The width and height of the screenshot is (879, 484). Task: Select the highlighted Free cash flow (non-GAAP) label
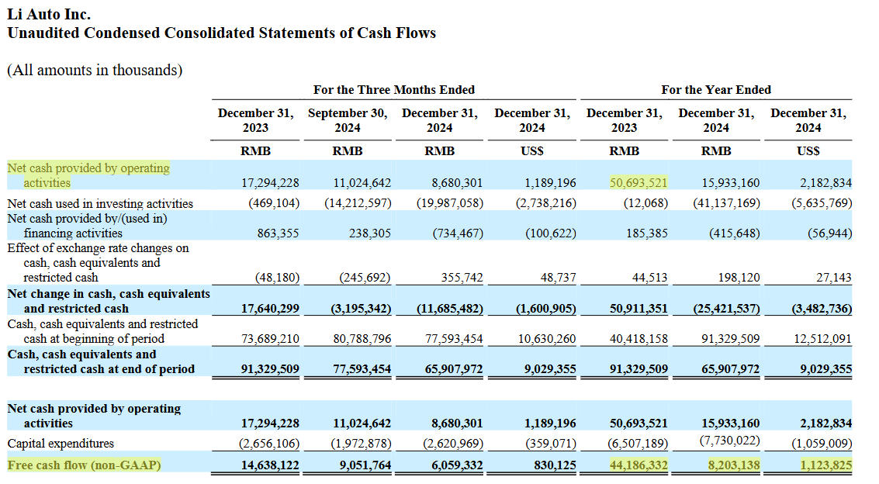coord(84,465)
